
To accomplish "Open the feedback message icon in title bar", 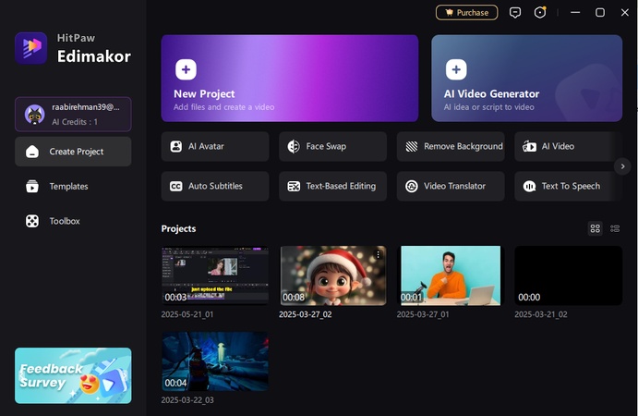I will pos(515,13).
